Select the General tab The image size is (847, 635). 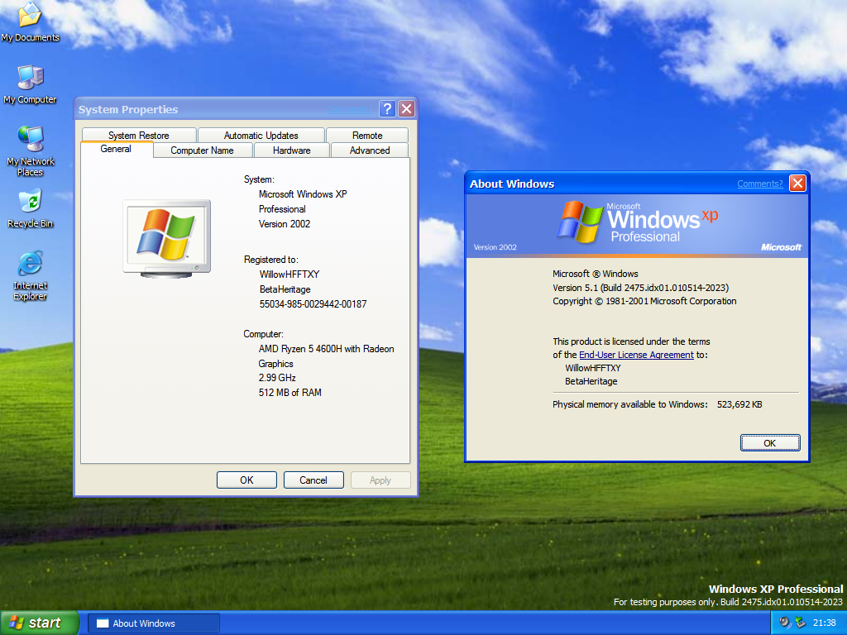(116, 149)
